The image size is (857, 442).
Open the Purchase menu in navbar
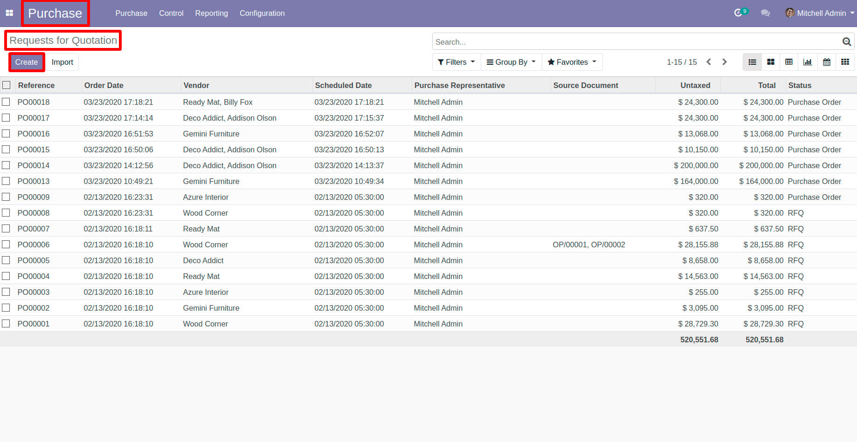[131, 13]
